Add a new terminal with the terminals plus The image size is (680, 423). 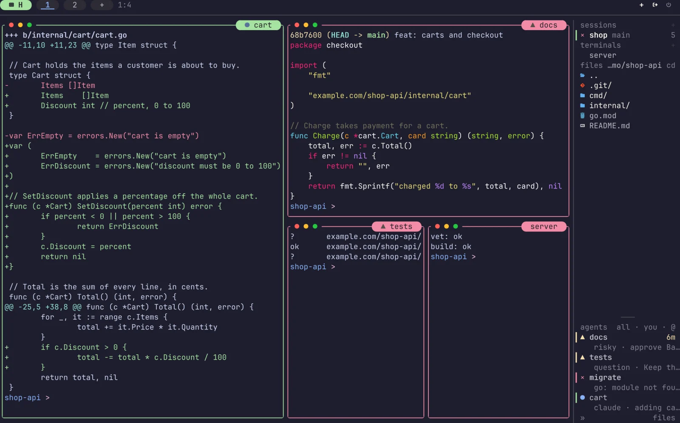(673, 45)
